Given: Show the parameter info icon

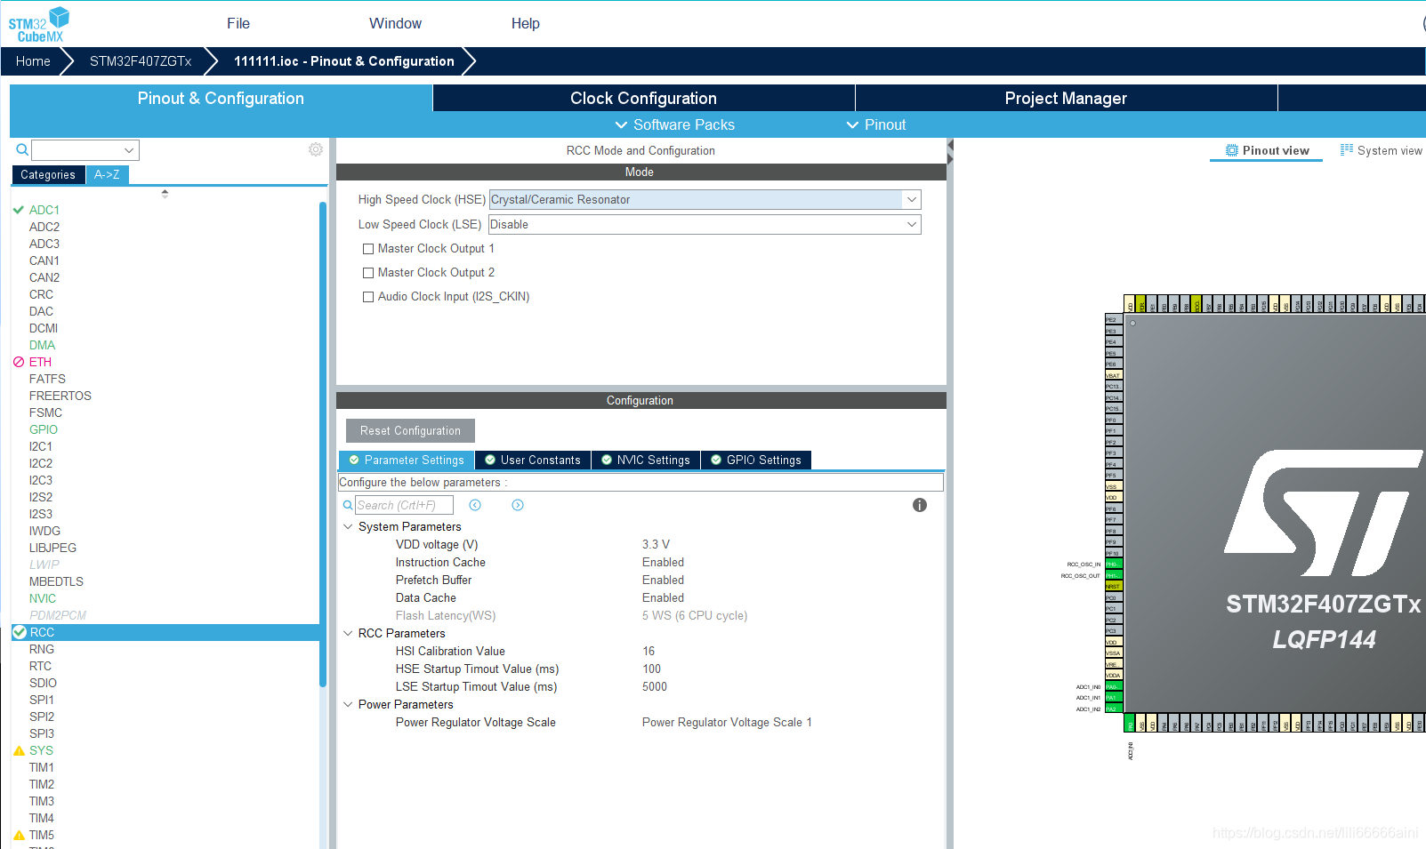Looking at the screenshot, I should pyautogui.click(x=920, y=505).
